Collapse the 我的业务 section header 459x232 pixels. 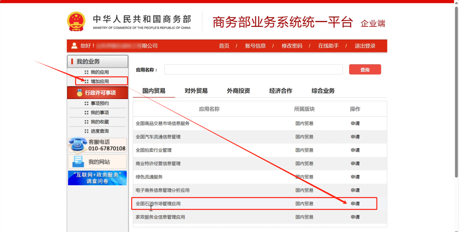[x=97, y=62]
